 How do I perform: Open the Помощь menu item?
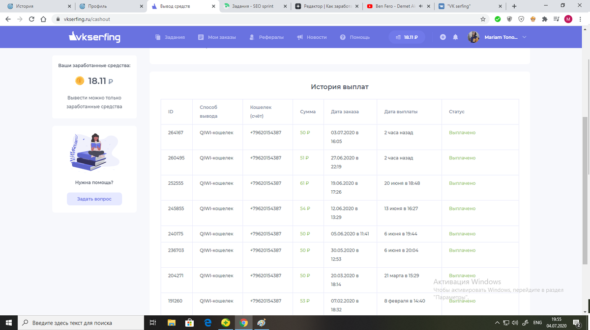pyautogui.click(x=354, y=37)
